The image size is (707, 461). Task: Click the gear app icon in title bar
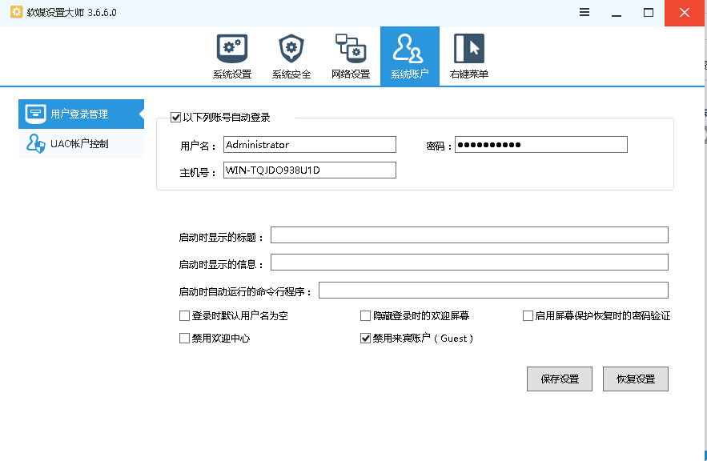pyautogui.click(x=15, y=13)
